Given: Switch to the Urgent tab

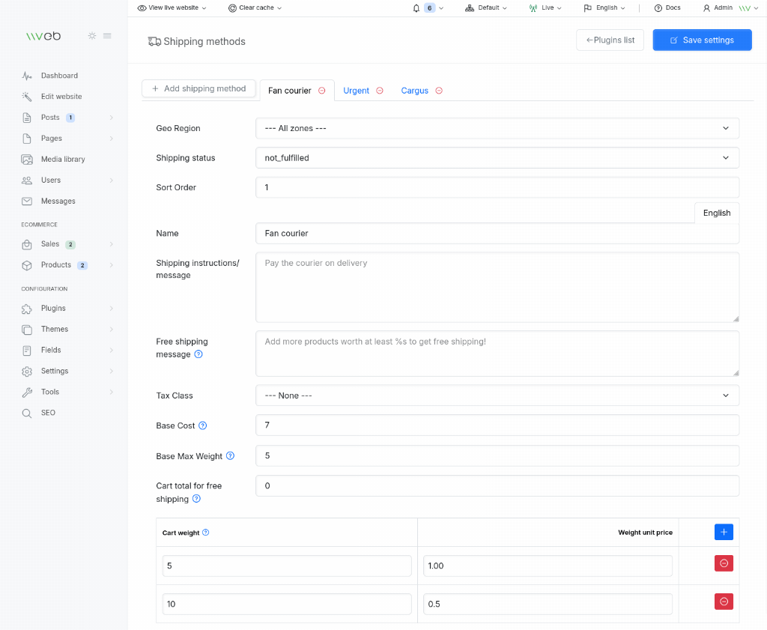Looking at the screenshot, I should click(356, 91).
